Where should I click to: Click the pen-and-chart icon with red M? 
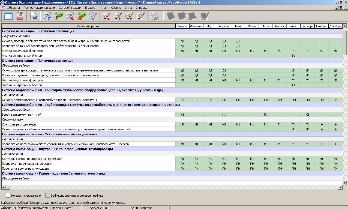(107, 16)
